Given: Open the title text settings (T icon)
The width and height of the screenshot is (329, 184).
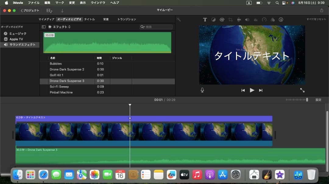Looking at the screenshot, I should (x=205, y=20).
